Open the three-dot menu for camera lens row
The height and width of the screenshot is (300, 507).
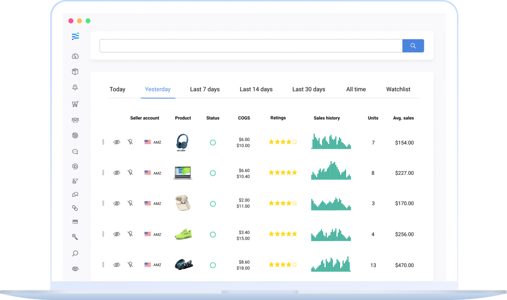(x=103, y=265)
